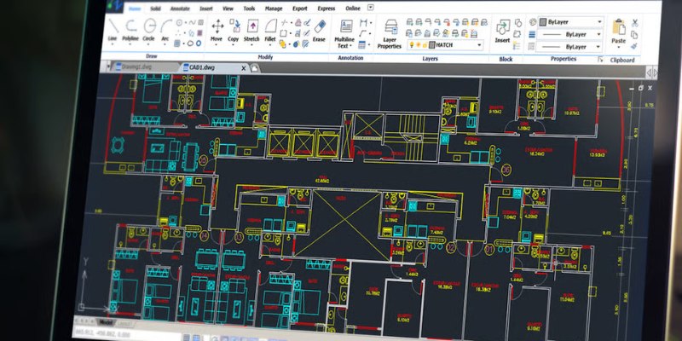Close the CAD1.dwg drawing tab

coord(244,66)
